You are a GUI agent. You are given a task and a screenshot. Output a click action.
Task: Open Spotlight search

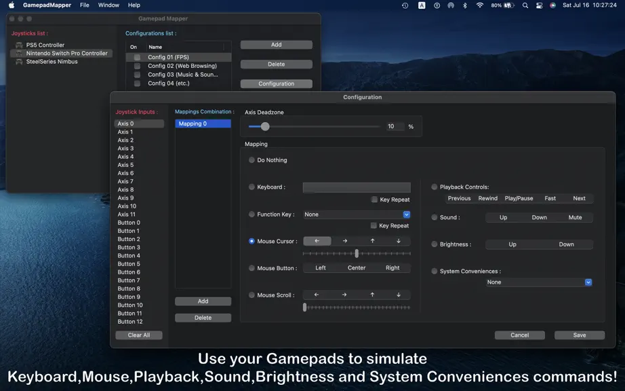(x=525, y=5)
